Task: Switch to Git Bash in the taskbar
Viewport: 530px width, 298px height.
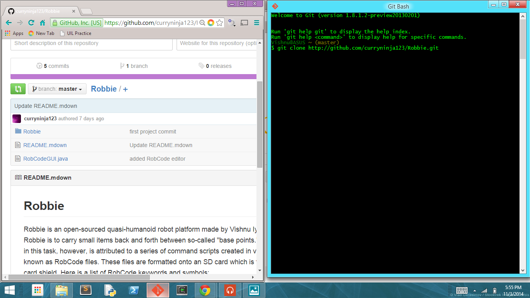Action: [x=158, y=290]
